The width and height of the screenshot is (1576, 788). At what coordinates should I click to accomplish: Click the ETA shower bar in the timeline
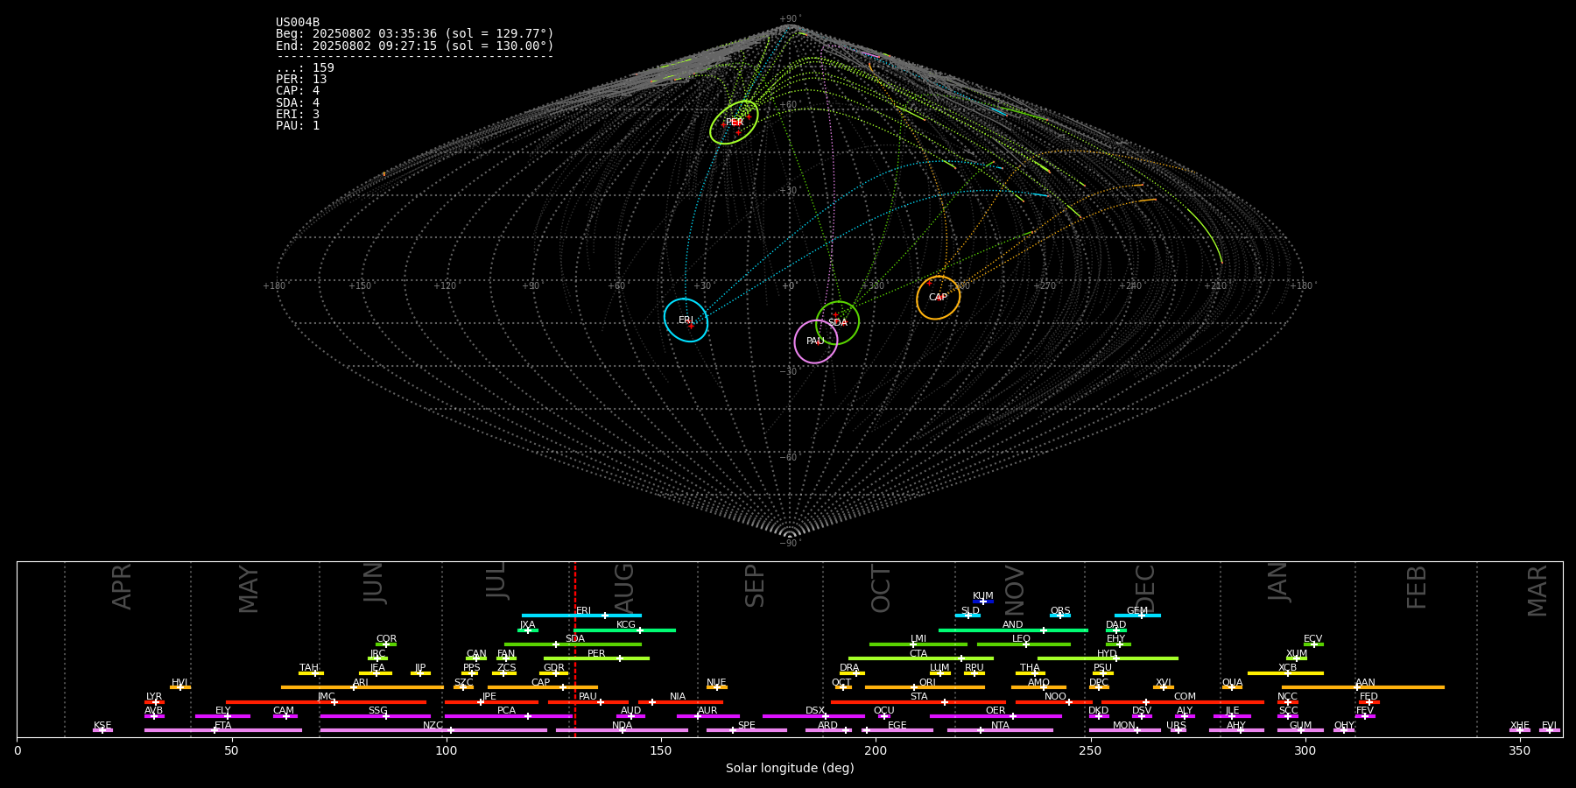(x=223, y=730)
